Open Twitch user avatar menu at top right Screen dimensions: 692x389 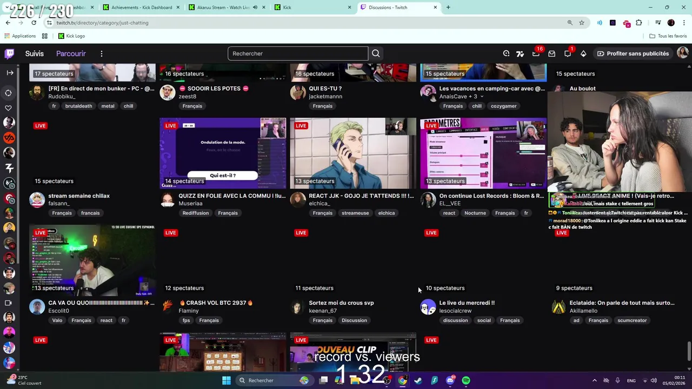[x=683, y=53]
